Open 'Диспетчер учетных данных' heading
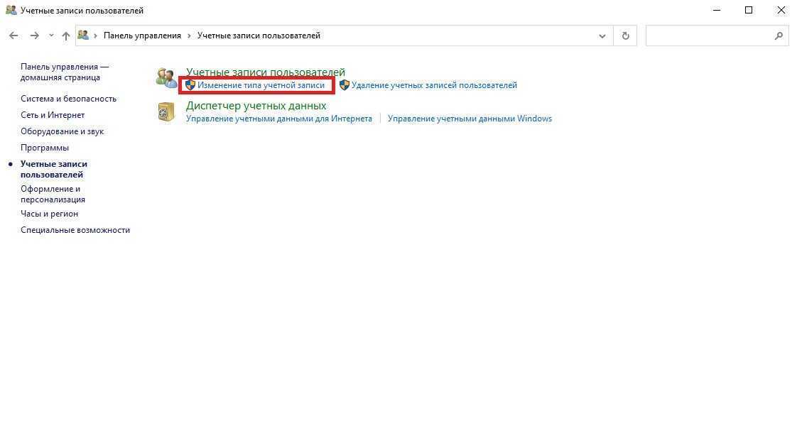The image size is (797, 448). [x=256, y=106]
